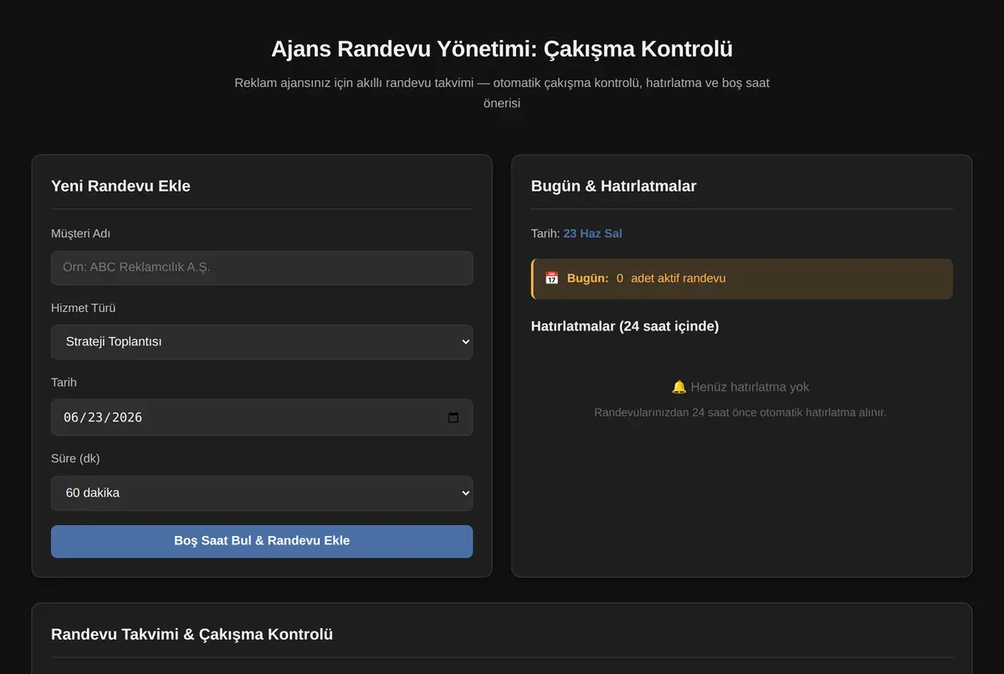Click the Tarih date field value
The height and width of the screenshot is (674, 1004).
click(x=104, y=417)
